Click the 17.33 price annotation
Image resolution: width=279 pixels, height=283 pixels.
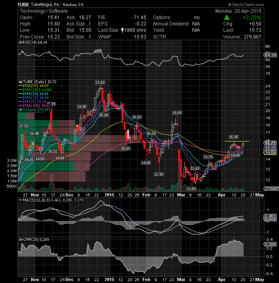[24, 126]
